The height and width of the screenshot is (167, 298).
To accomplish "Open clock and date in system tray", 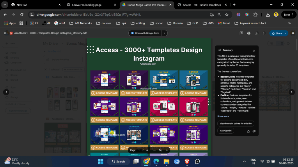I will tap(287, 161).
